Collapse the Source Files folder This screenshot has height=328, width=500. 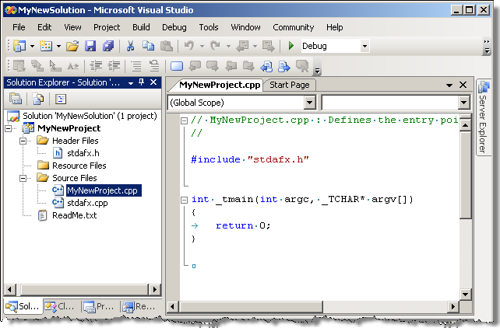[x=23, y=178]
